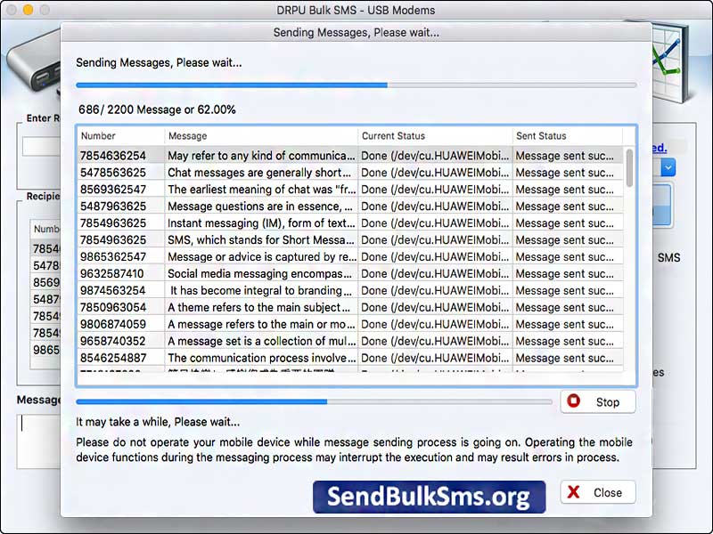713x534 pixels.
Task: Click the yellow minimize window button
Action: [x=28, y=9]
